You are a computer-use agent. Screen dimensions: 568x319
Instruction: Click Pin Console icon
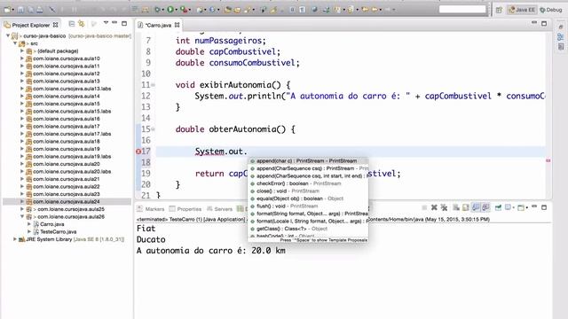tap(498, 207)
